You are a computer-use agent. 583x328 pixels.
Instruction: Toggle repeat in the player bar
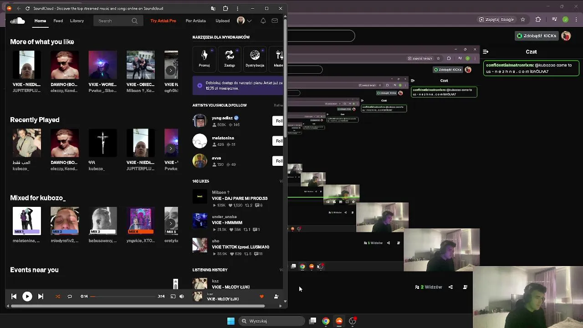(70, 297)
